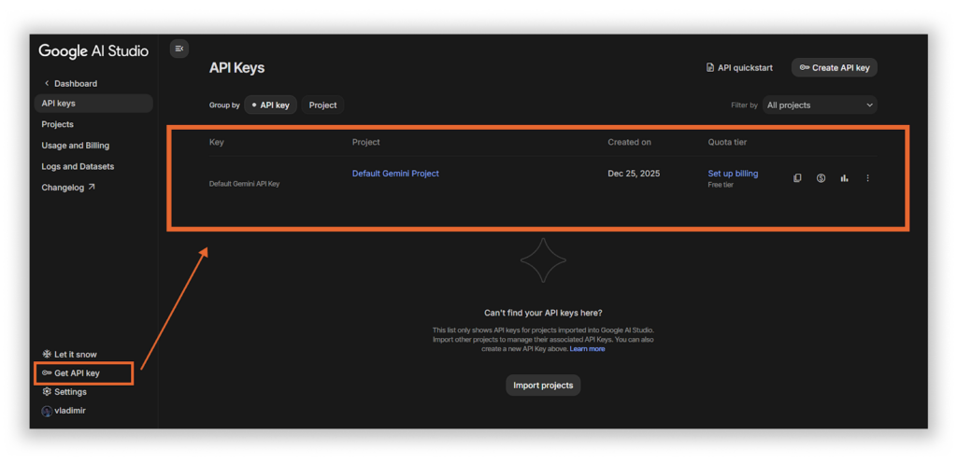Open Logs and Datasets section
Viewport: 957px width, 463px height.
[x=78, y=166]
